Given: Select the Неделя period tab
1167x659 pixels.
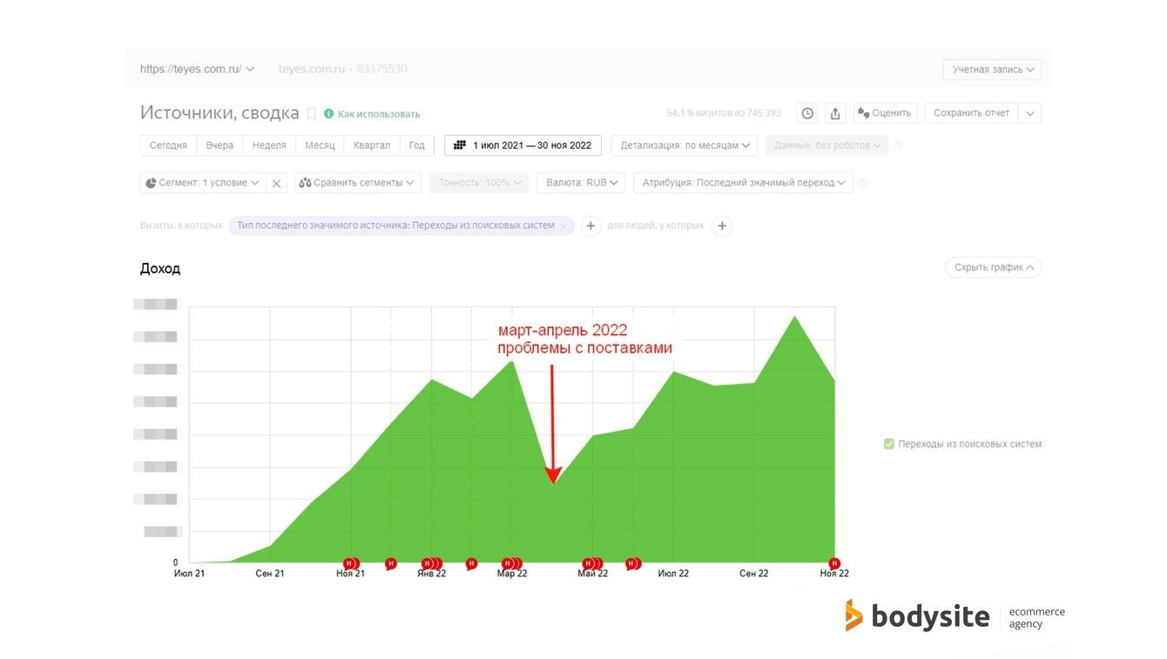Looking at the screenshot, I should 269,145.
